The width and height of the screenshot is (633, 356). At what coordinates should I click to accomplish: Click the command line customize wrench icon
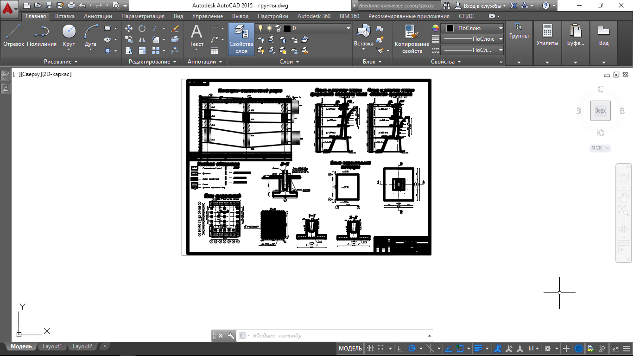(231, 336)
